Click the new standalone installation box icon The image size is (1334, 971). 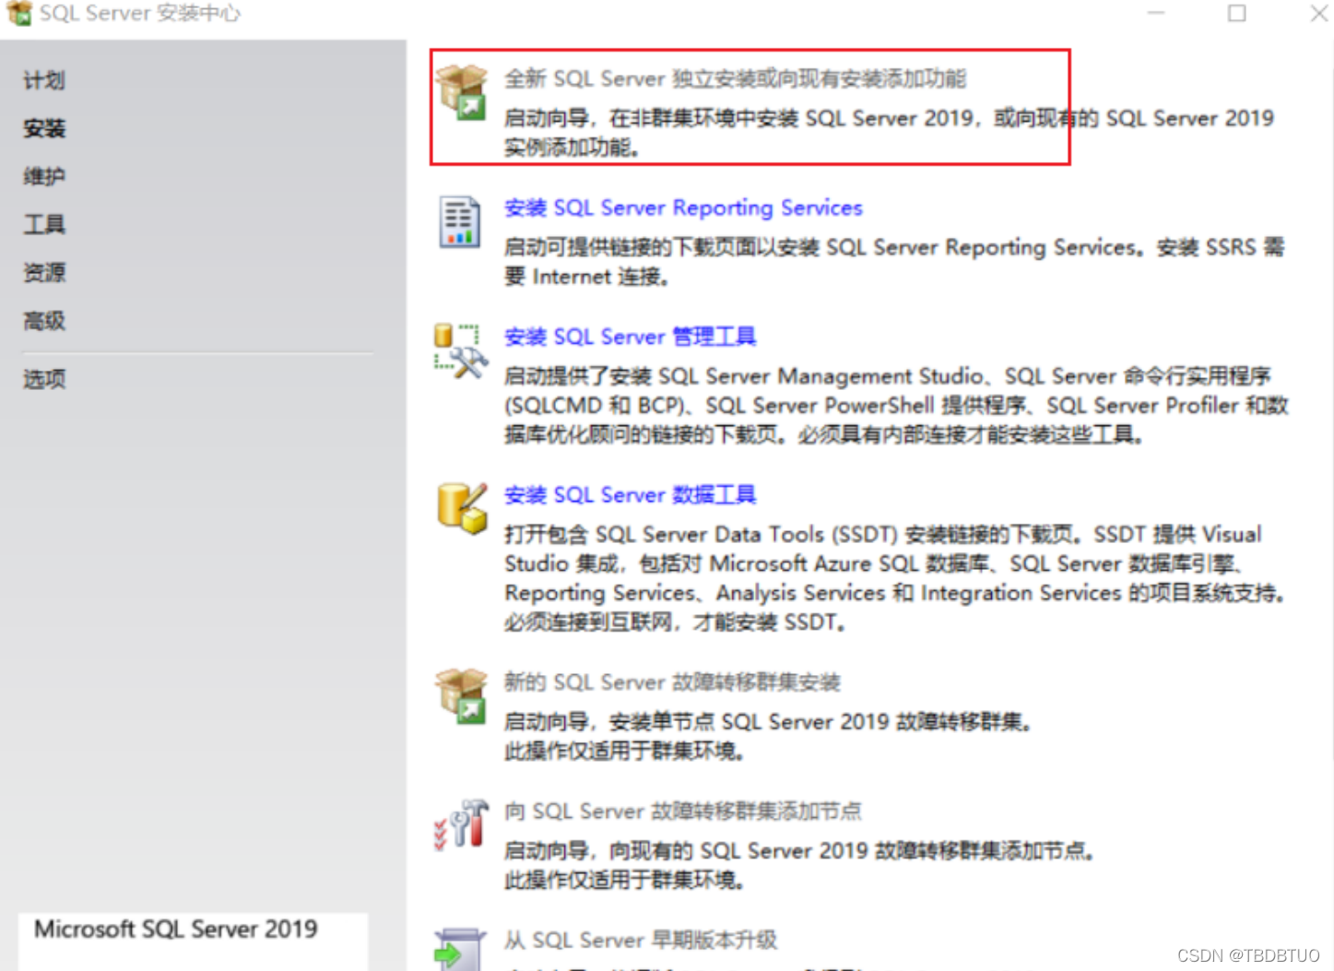click(461, 92)
